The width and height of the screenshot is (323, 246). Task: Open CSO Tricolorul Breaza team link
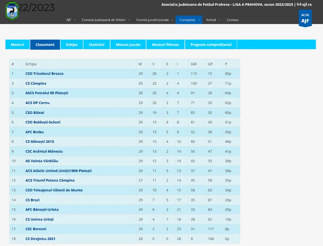pyautogui.click(x=44, y=74)
